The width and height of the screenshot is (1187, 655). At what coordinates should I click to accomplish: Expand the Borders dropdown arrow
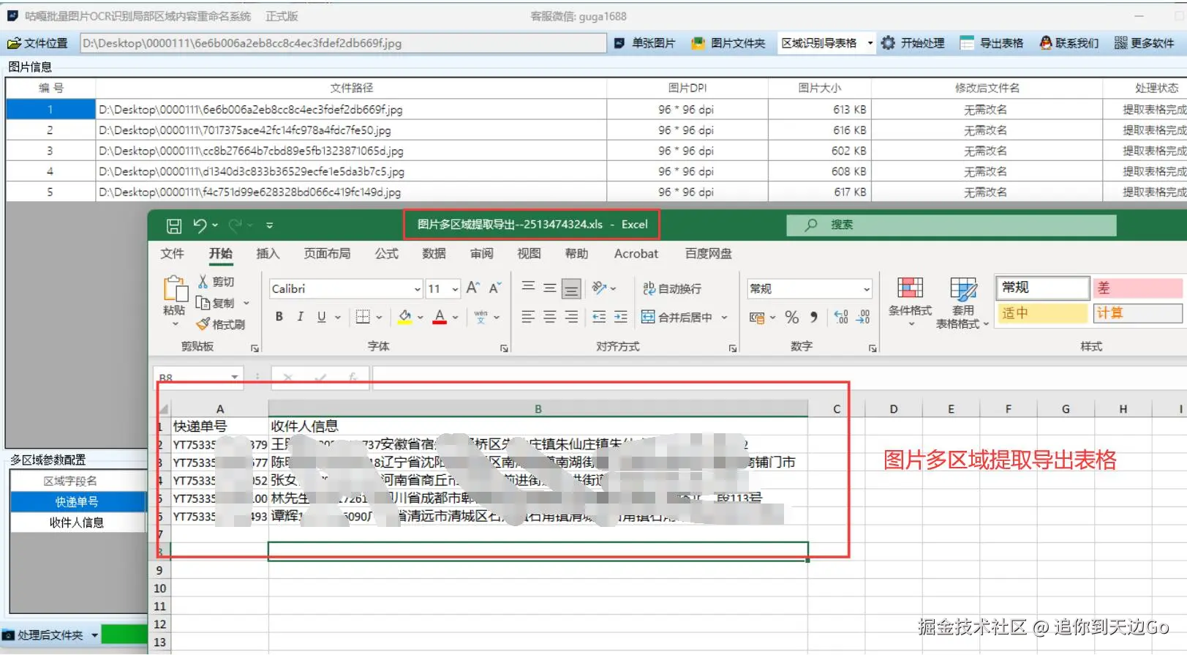click(379, 318)
